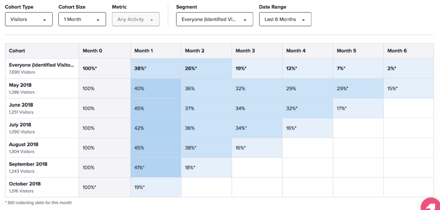The image size is (440, 210).
Task: Click the July 2018 42% Month 1 cell
Action: click(156, 128)
